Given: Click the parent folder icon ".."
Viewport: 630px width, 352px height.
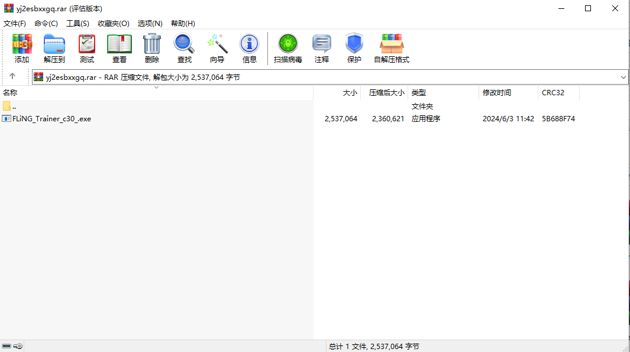Looking at the screenshot, I should click(7, 106).
